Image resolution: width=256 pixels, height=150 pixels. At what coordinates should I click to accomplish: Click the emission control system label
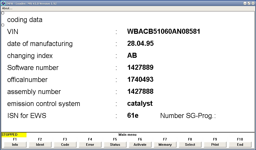click(43, 104)
